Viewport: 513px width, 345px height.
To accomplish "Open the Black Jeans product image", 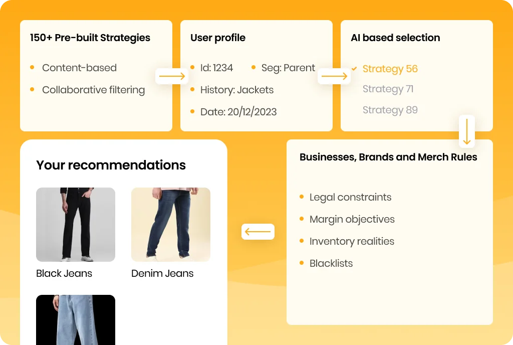I will 76,225.
